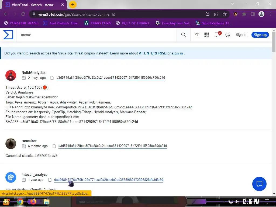
Task: Open the Windows Start button
Action: 6,202
